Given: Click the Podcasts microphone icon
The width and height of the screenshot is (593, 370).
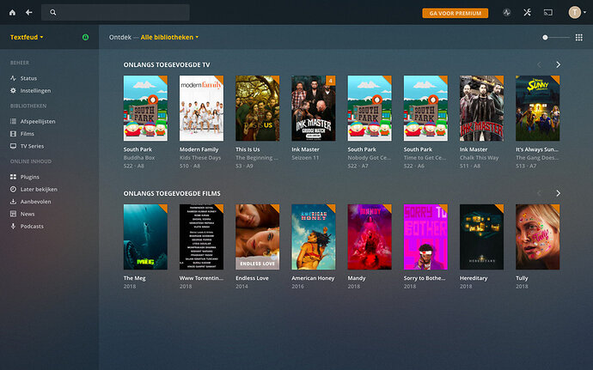Looking at the screenshot, I should [x=13, y=226].
